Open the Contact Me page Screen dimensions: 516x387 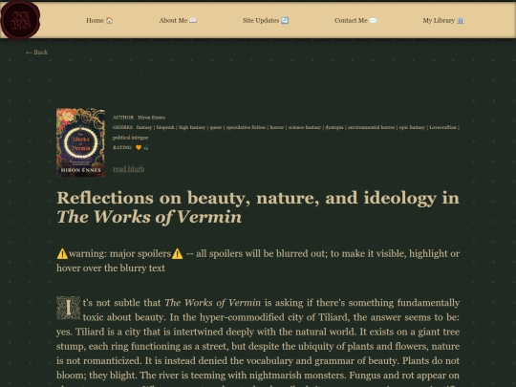pyautogui.click(x=355, y=20)
